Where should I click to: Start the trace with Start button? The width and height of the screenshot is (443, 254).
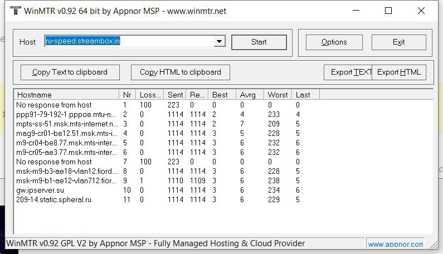tap(259, 42)
